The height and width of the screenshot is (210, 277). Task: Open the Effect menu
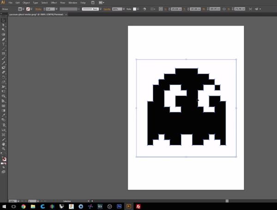click(x=54, y=3)
